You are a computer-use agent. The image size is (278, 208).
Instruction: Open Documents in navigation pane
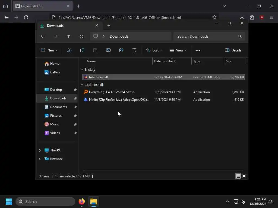pyautogui.click(x=58, y=107)
